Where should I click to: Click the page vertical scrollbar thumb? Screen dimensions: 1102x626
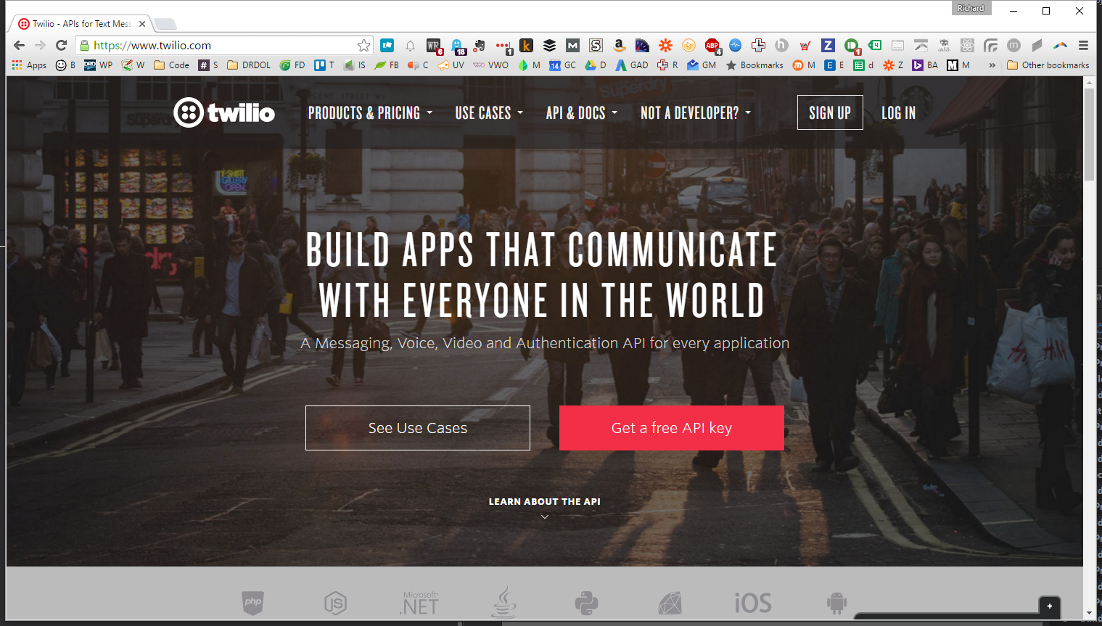click(x=1089, y=134)
